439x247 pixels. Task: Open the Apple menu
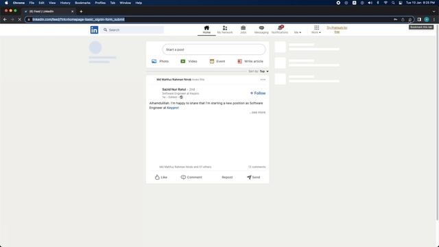6,3
